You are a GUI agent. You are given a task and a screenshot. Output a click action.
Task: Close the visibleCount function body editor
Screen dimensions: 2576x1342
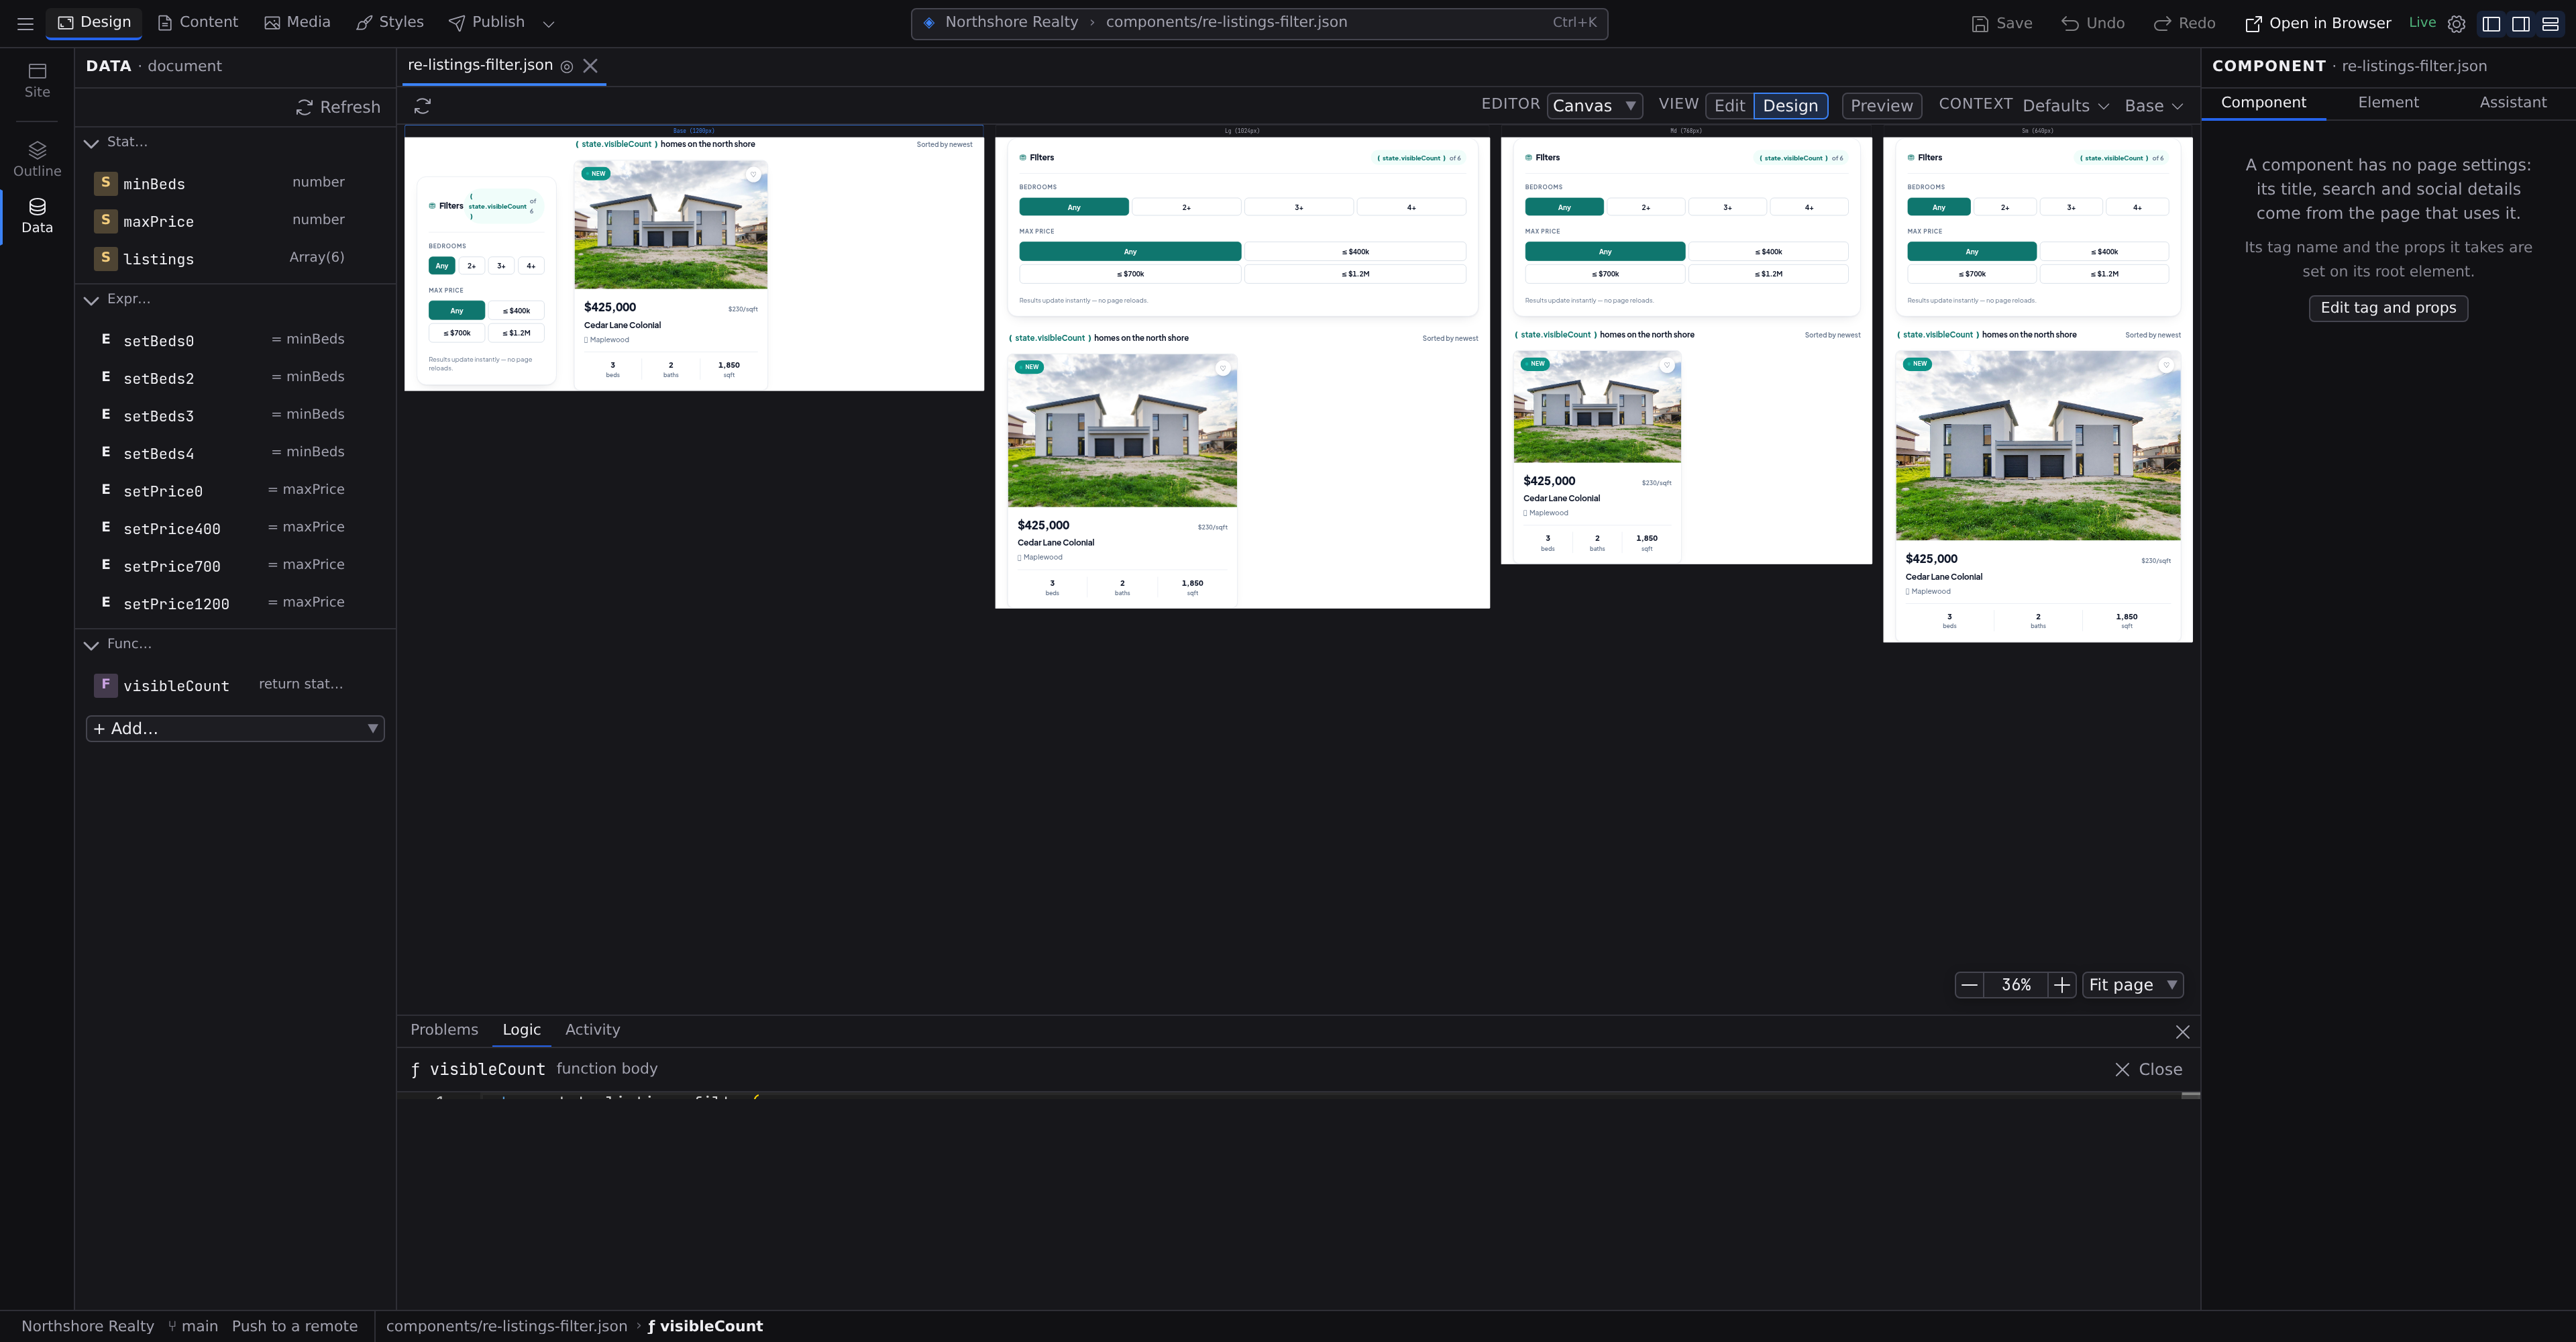click(2148, 1069)
